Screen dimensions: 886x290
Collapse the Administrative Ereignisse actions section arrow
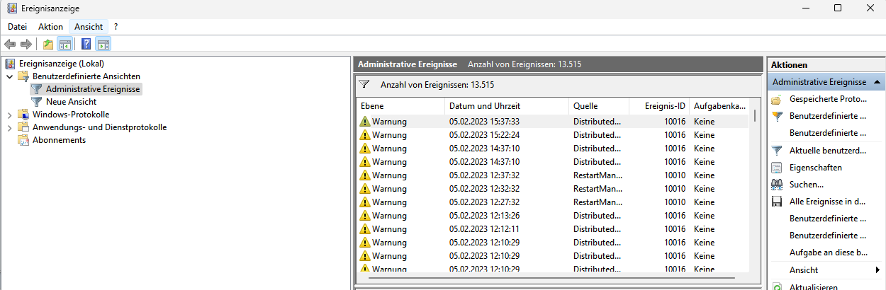877,82
